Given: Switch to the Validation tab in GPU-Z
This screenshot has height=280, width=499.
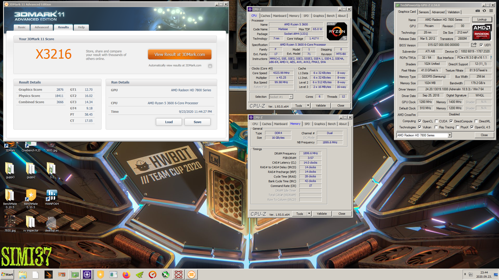Looking at the screenshot, I should (454, 12).
